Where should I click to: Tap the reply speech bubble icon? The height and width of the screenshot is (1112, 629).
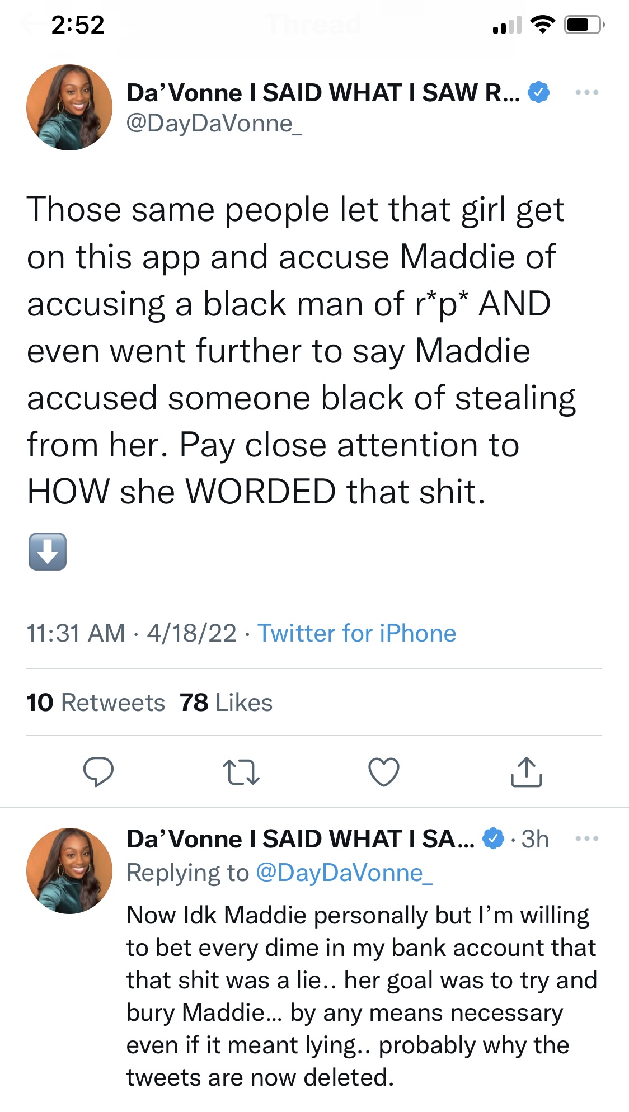click(x=98, y=772)
